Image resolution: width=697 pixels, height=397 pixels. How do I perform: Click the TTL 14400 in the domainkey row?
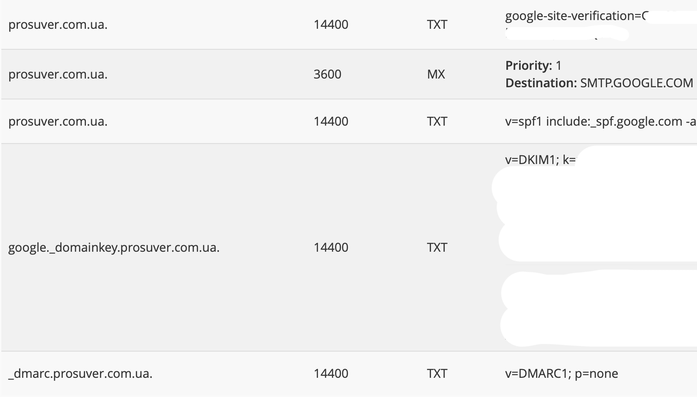[x=331, y=247]
